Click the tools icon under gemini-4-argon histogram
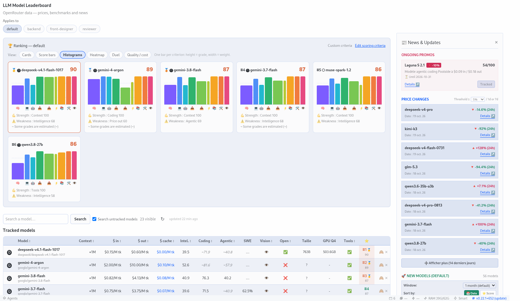 [x=145, y=108]
